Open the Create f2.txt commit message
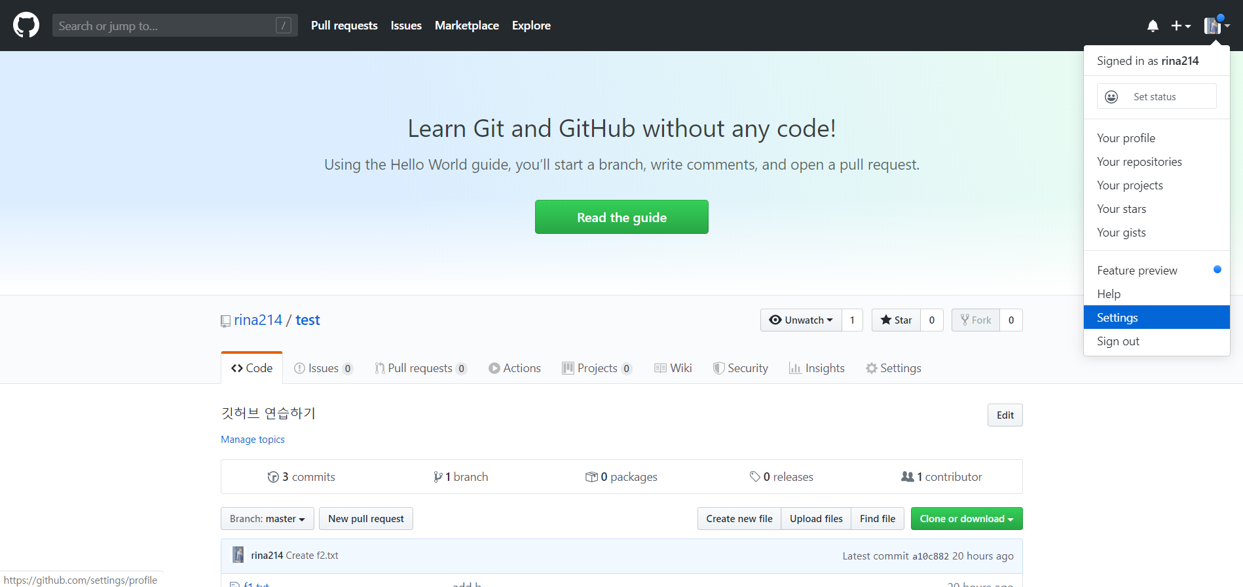1243x587 pixels. tap(312, 556)
